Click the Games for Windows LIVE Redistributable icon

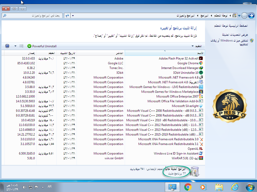coord(201,87)
